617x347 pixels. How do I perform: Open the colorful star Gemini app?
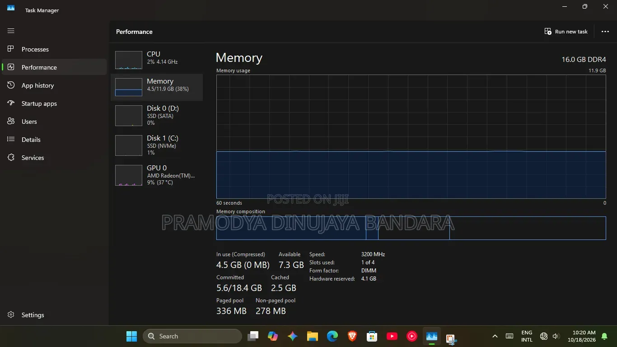[293, 336]
